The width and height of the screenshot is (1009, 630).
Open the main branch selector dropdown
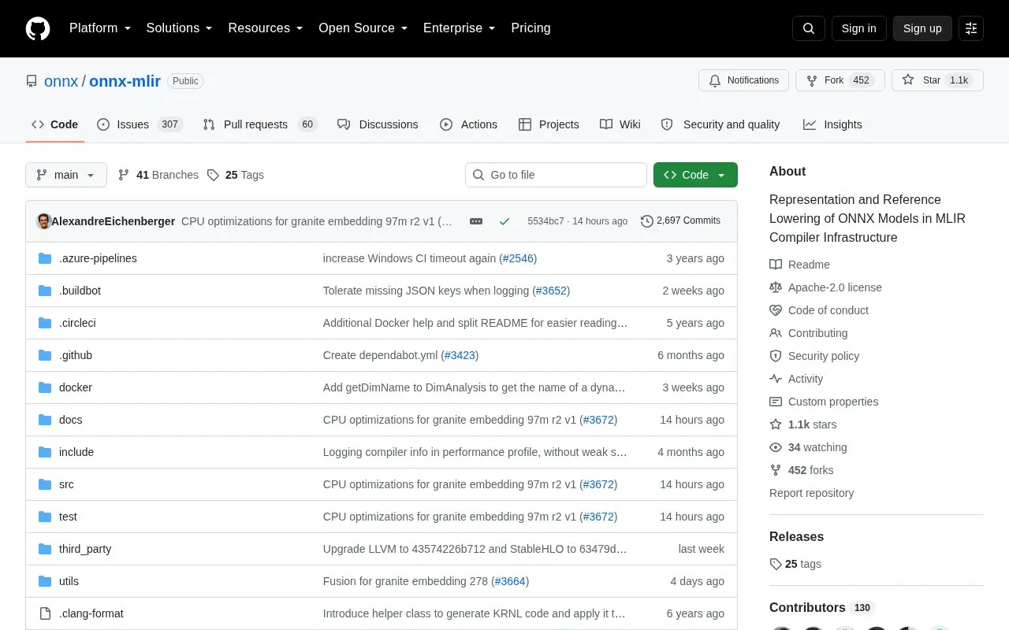click(66, 175)
